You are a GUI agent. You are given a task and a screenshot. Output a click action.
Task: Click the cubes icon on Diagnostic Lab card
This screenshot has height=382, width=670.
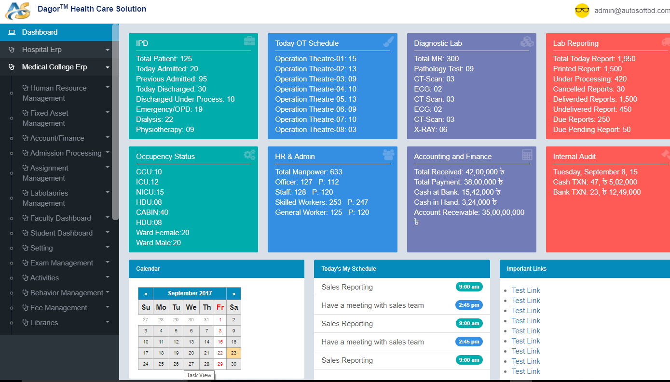527,42
